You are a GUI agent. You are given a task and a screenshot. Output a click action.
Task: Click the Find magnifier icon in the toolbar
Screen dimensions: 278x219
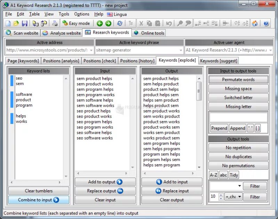180,23
